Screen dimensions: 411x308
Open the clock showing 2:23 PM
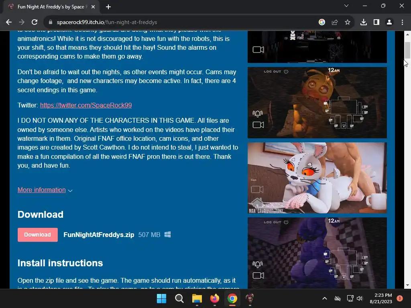pyautogui.click(x=381, y=298)
